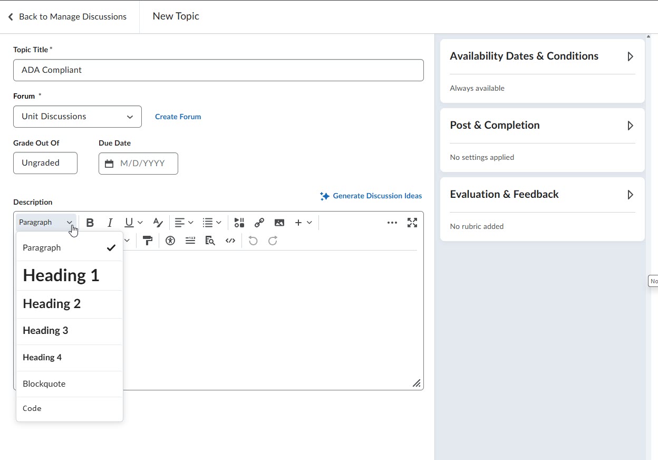Viewport: 658px width, 460px height.
Task: Choose Blockquote from the paragraph menu
Action: tap(44, 384)
